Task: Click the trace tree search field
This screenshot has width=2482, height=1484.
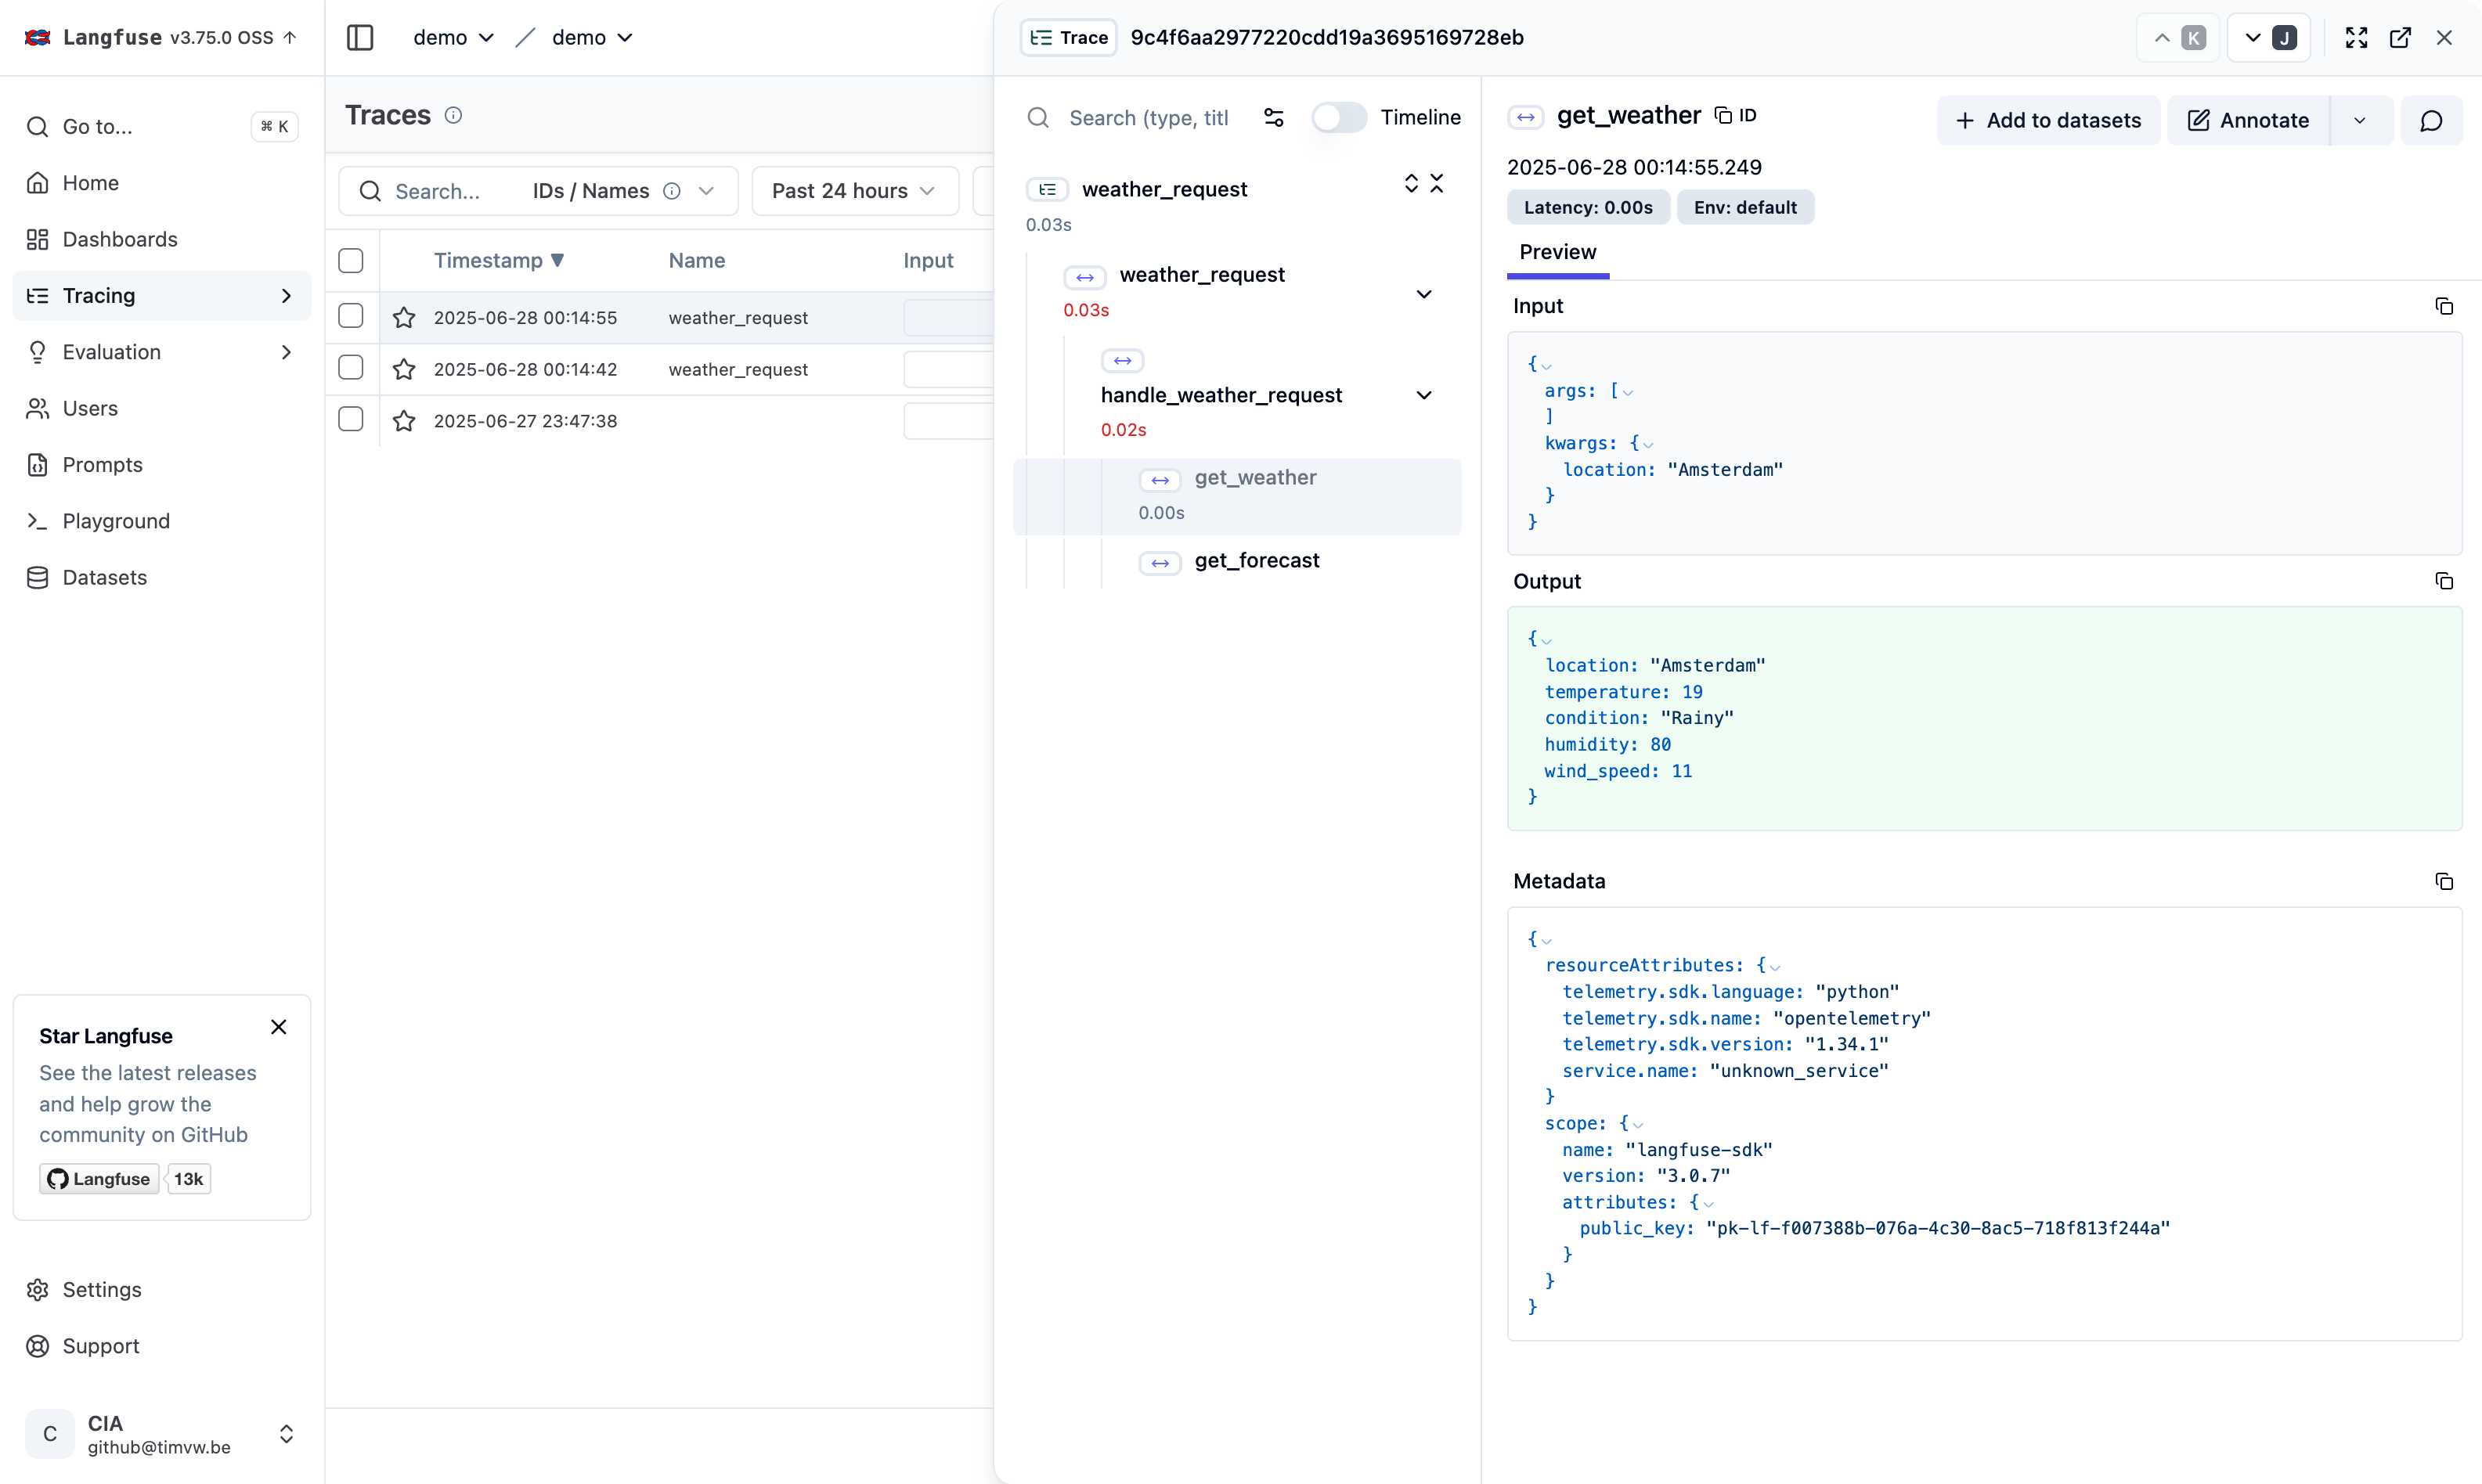Action: (1148, 118)
